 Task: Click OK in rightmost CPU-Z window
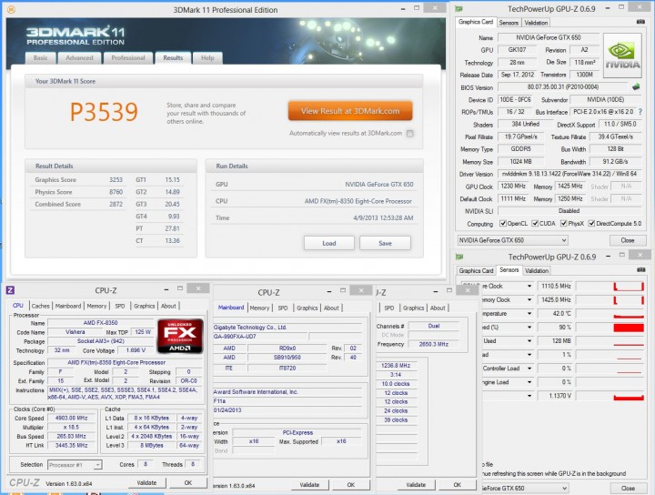(x=458, y=485)
